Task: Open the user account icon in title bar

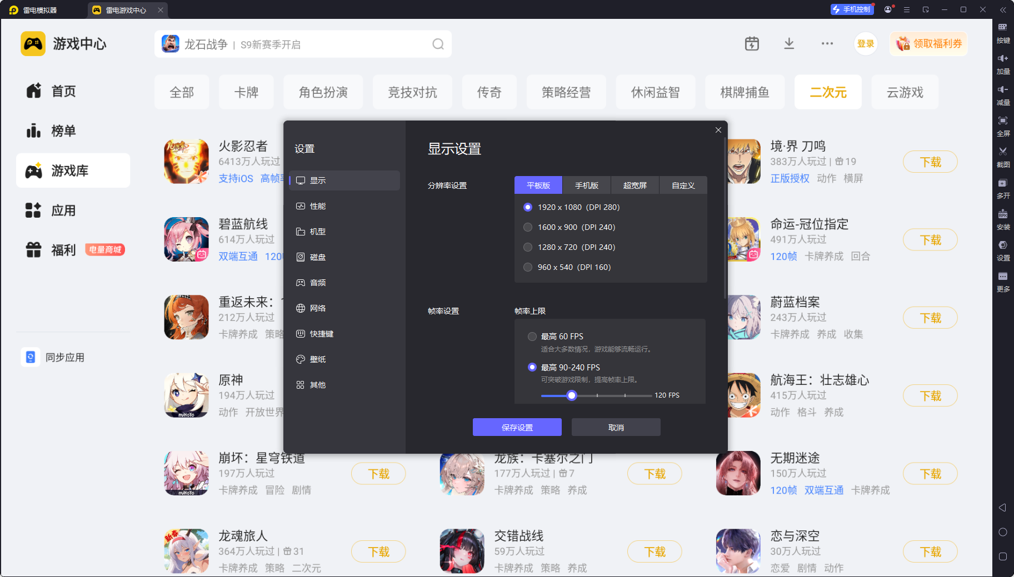Action: pyautogui.click(x=888, y=9)
